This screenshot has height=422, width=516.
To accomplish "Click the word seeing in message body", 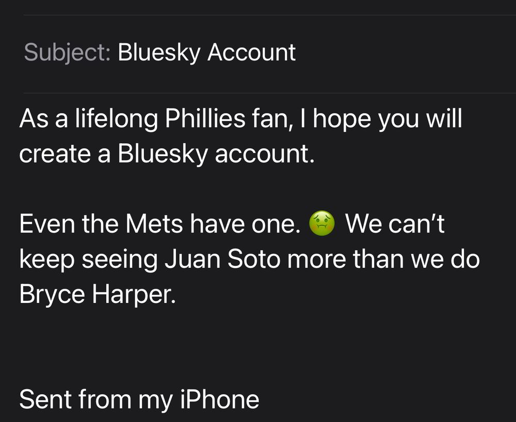I will (x=120, y=260).
